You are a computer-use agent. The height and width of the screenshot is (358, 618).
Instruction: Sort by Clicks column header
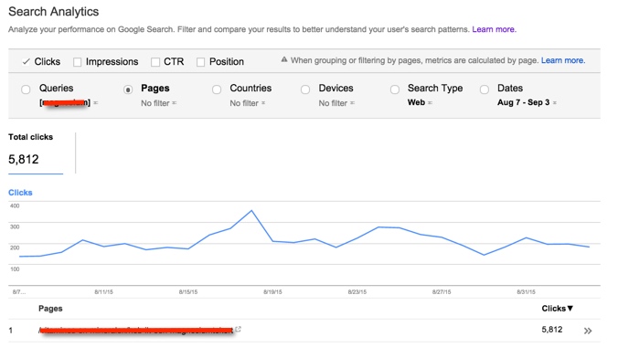pyautogui.click(x=557, y=309)
